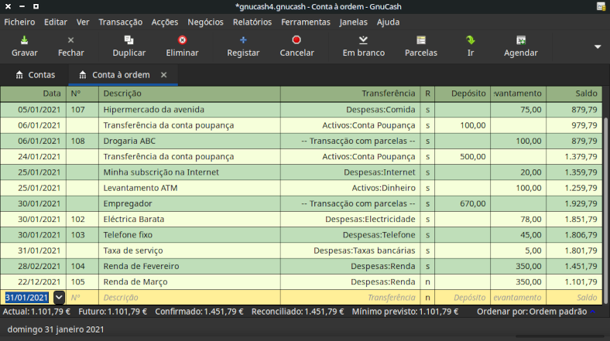This screenshot has height=341, width=610.
Task: Click the Duplicar transaction icon
Action: pyautogui.click(x=129, y=39)
